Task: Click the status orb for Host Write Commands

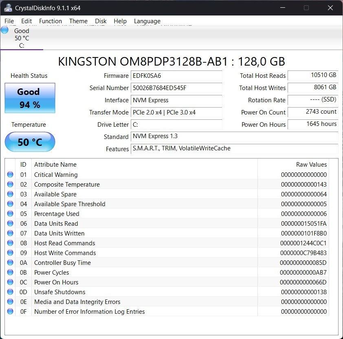Action: point(10,253)
